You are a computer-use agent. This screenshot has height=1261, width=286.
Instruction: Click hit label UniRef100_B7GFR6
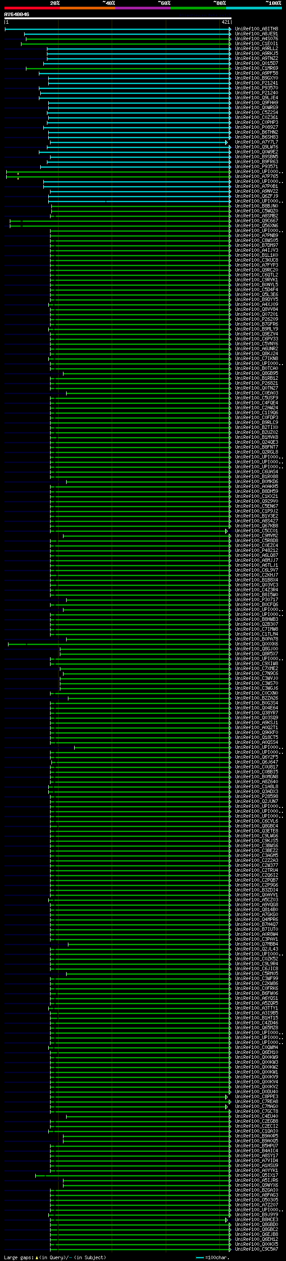pos(257,324)
